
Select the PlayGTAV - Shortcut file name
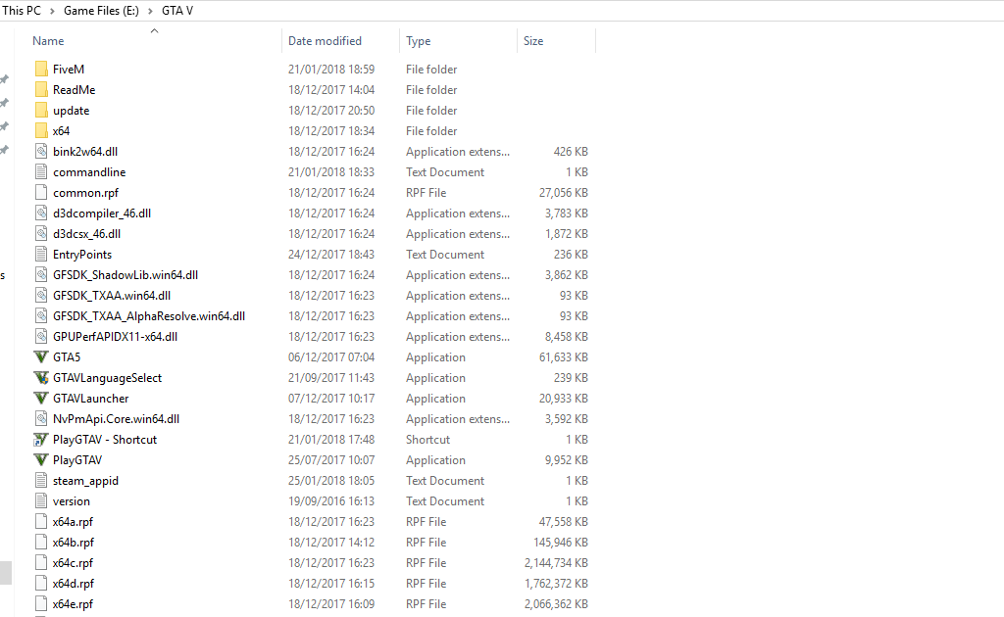point(105,440)
